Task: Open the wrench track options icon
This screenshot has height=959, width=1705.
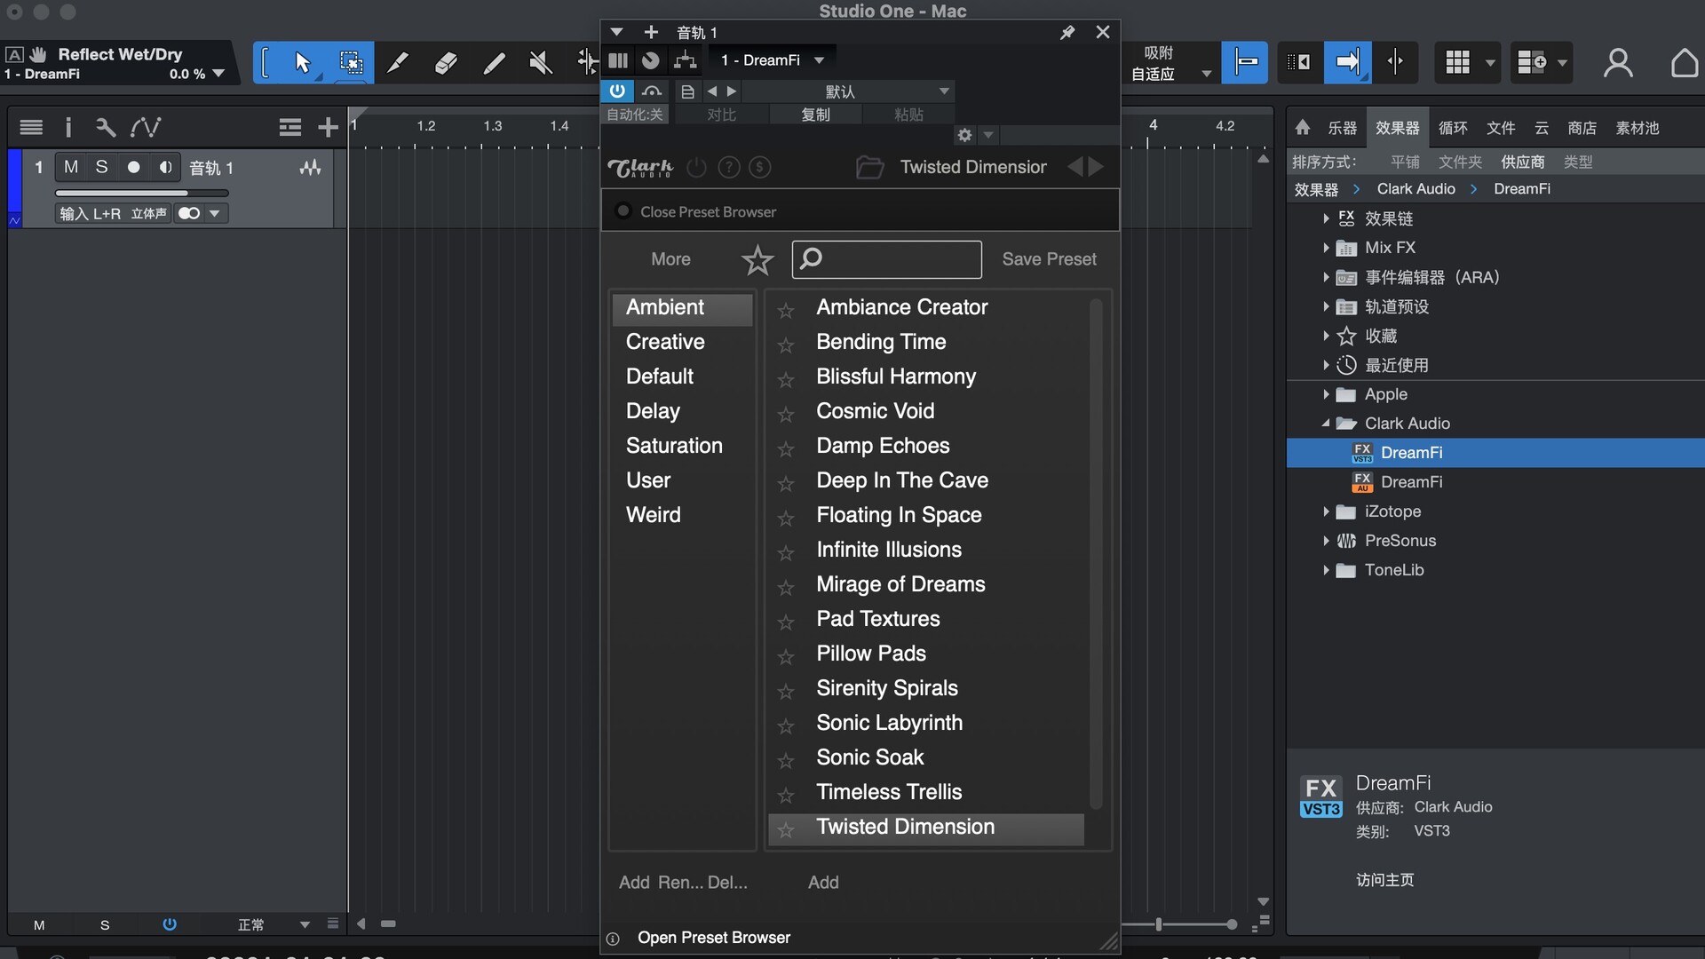Action: [106, 127]
